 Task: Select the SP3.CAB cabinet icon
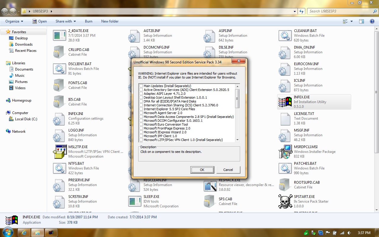(x=210, y=201)
